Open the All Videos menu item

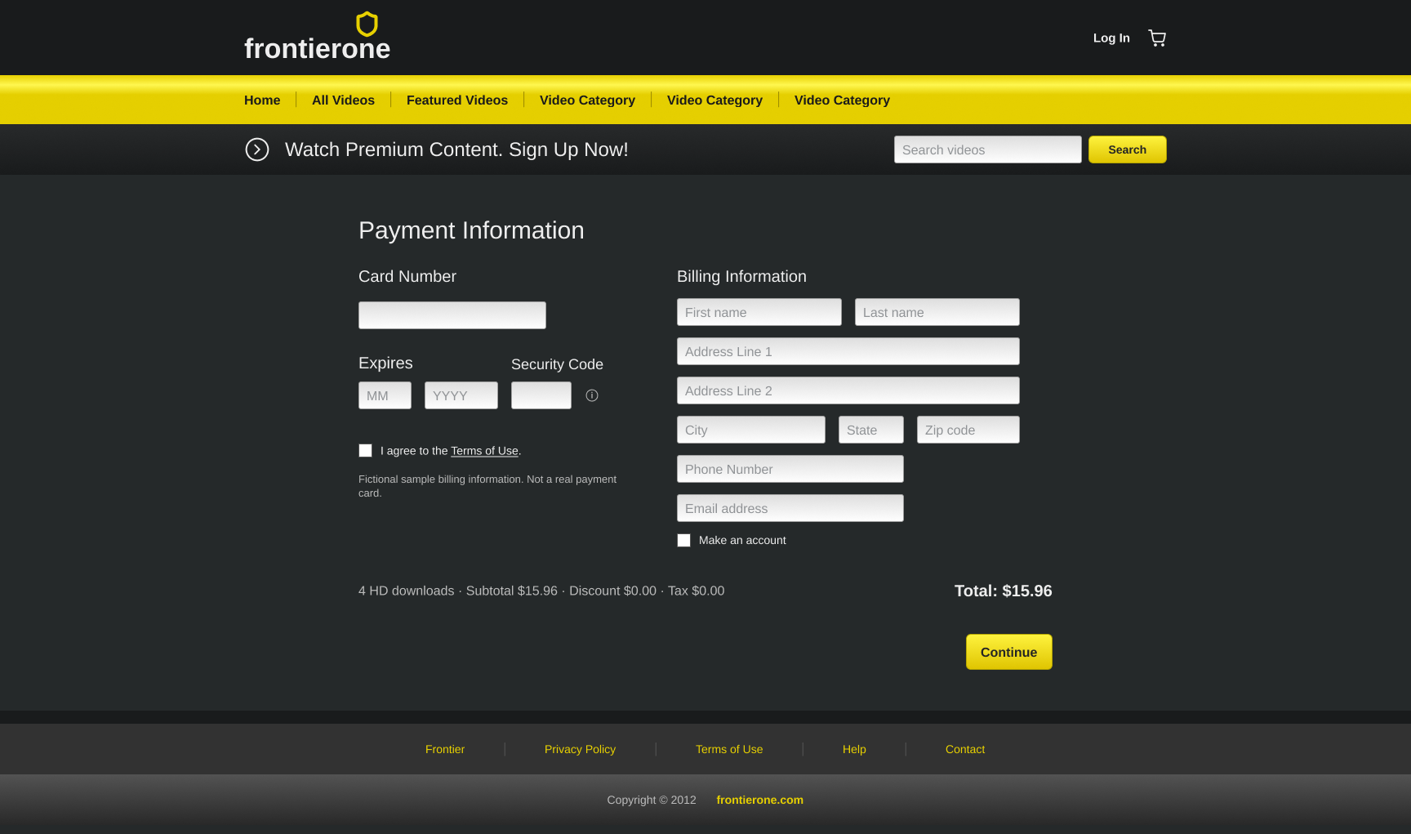(x=343, y=100)
